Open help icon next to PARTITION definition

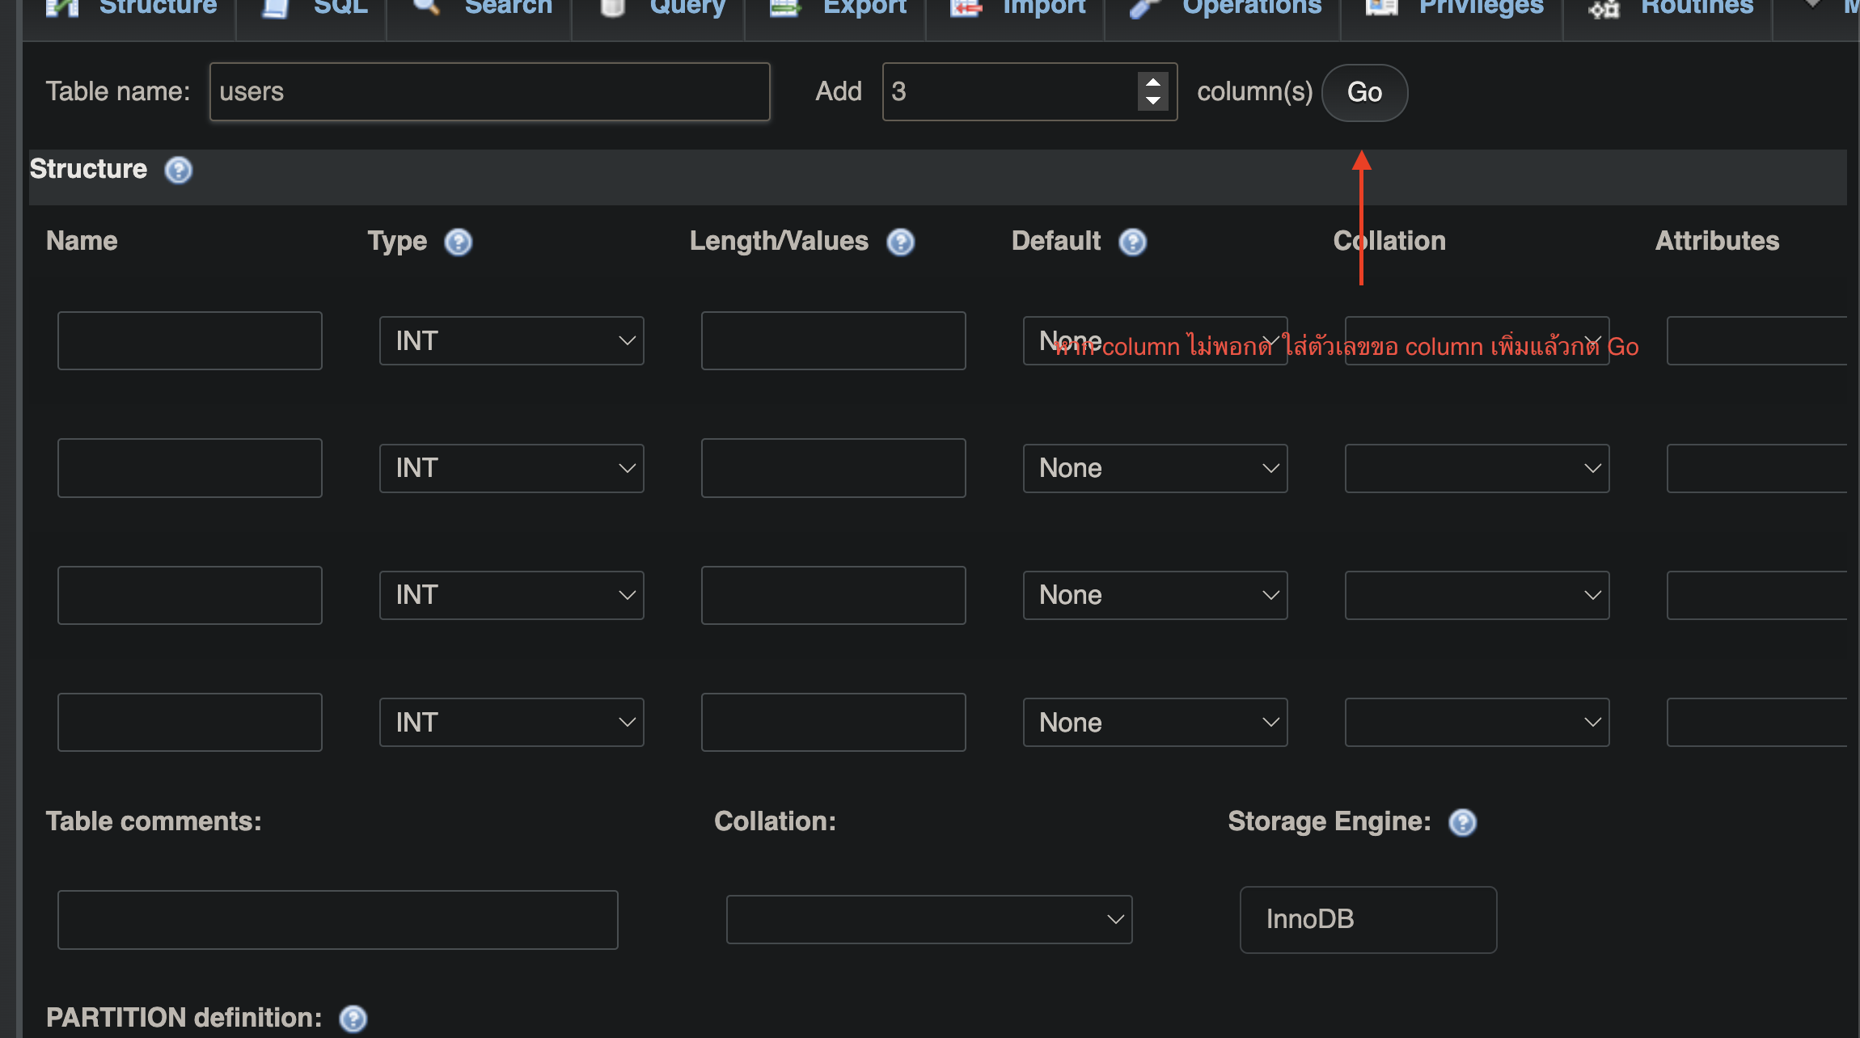coord(353,1019)
